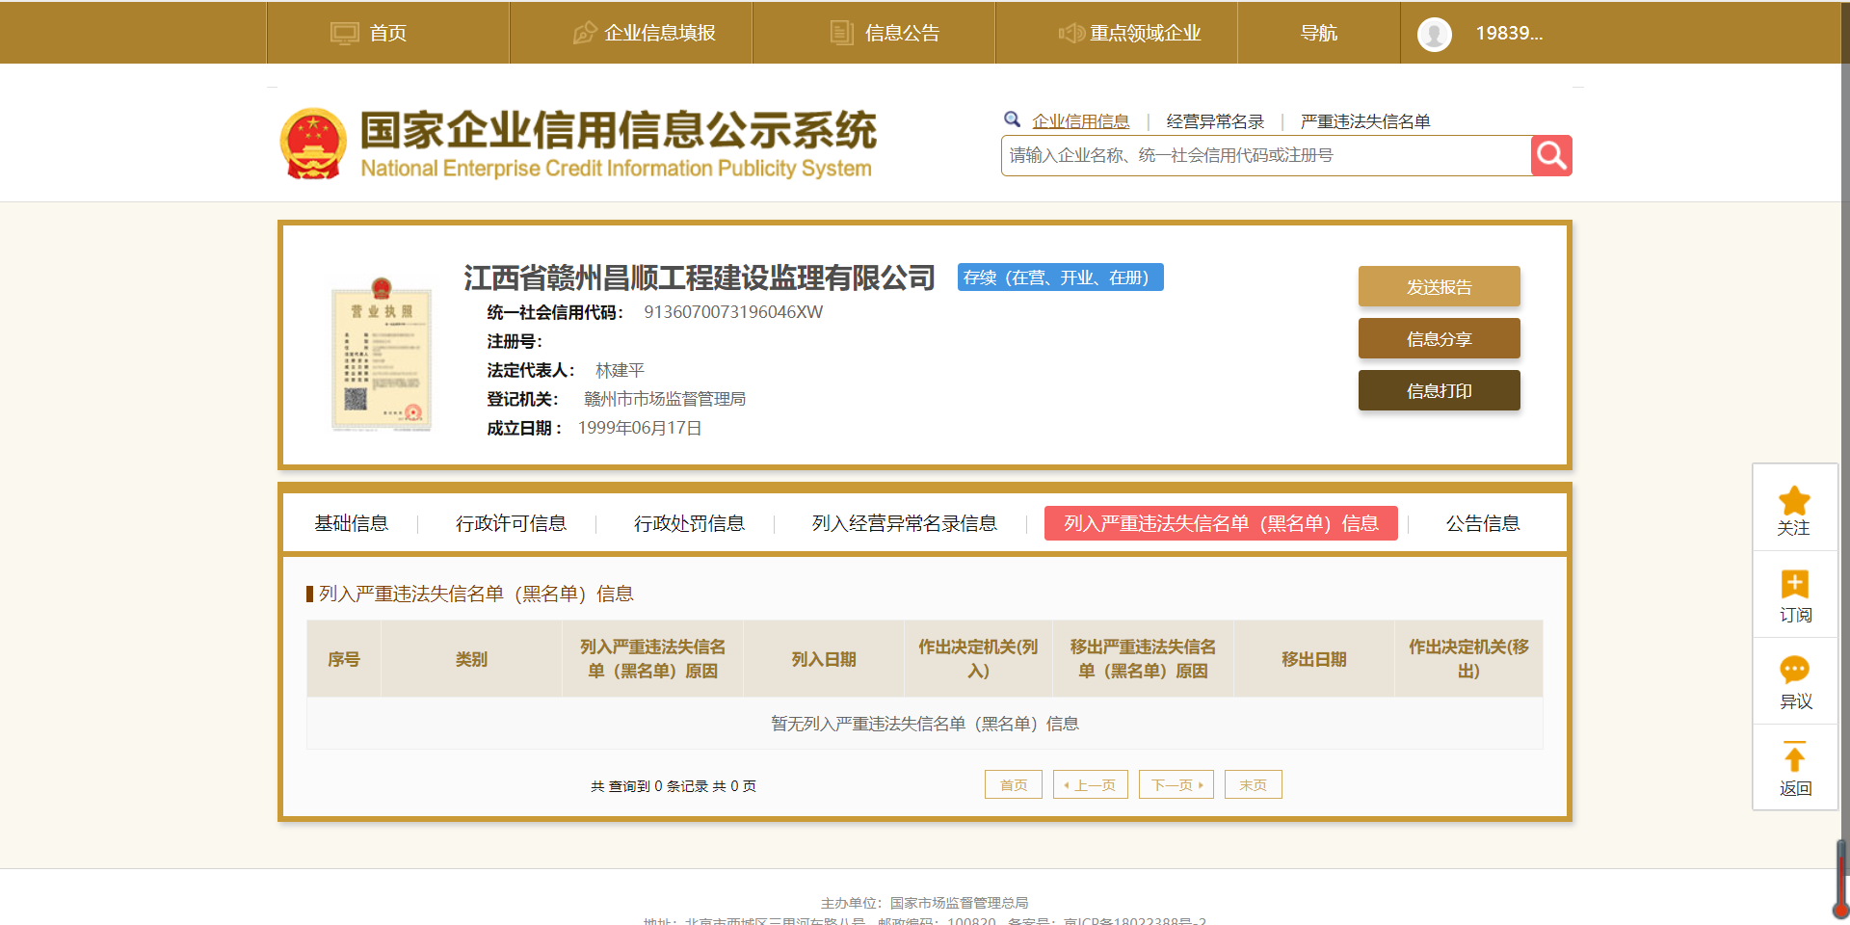Viewport: 1850px width, 925px height.
Task: Click the user avatar icon in header
Action: (x=1434, y=34)
